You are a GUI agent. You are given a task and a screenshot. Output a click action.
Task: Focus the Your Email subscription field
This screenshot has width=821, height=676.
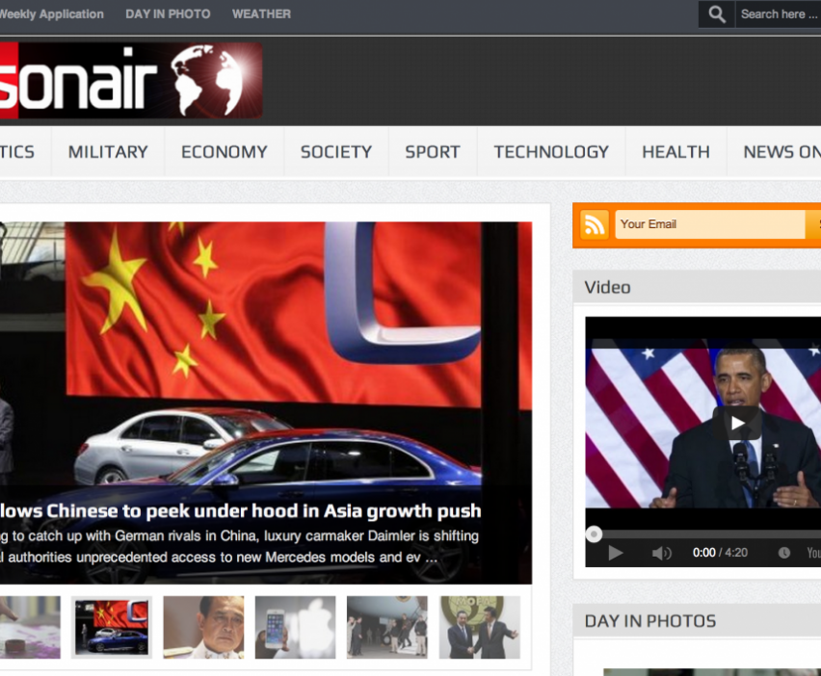(709, 224)
